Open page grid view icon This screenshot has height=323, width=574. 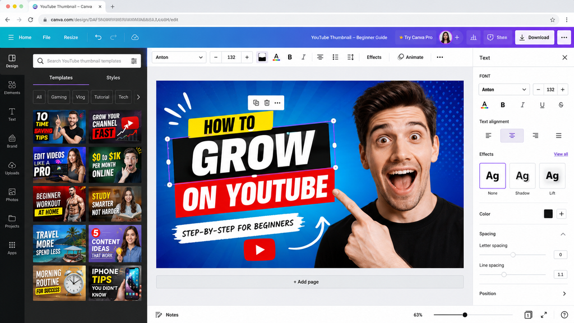point(528,315)
